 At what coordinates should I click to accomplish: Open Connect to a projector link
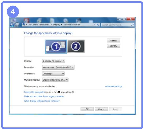(34, 92)
